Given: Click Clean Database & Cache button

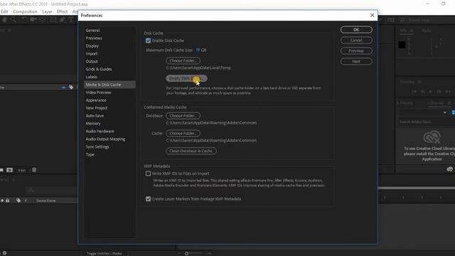Looking at the screenshot, I should [191, 151].
